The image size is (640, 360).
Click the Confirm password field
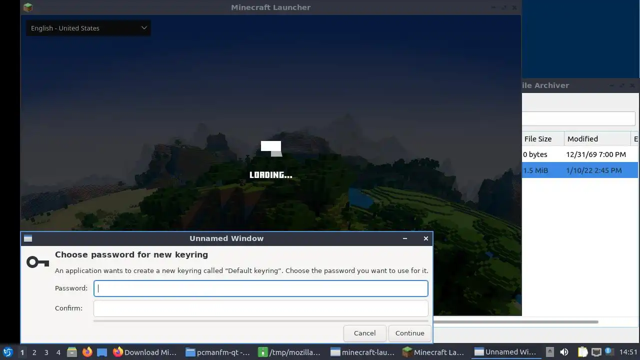(x=260, y=308)
